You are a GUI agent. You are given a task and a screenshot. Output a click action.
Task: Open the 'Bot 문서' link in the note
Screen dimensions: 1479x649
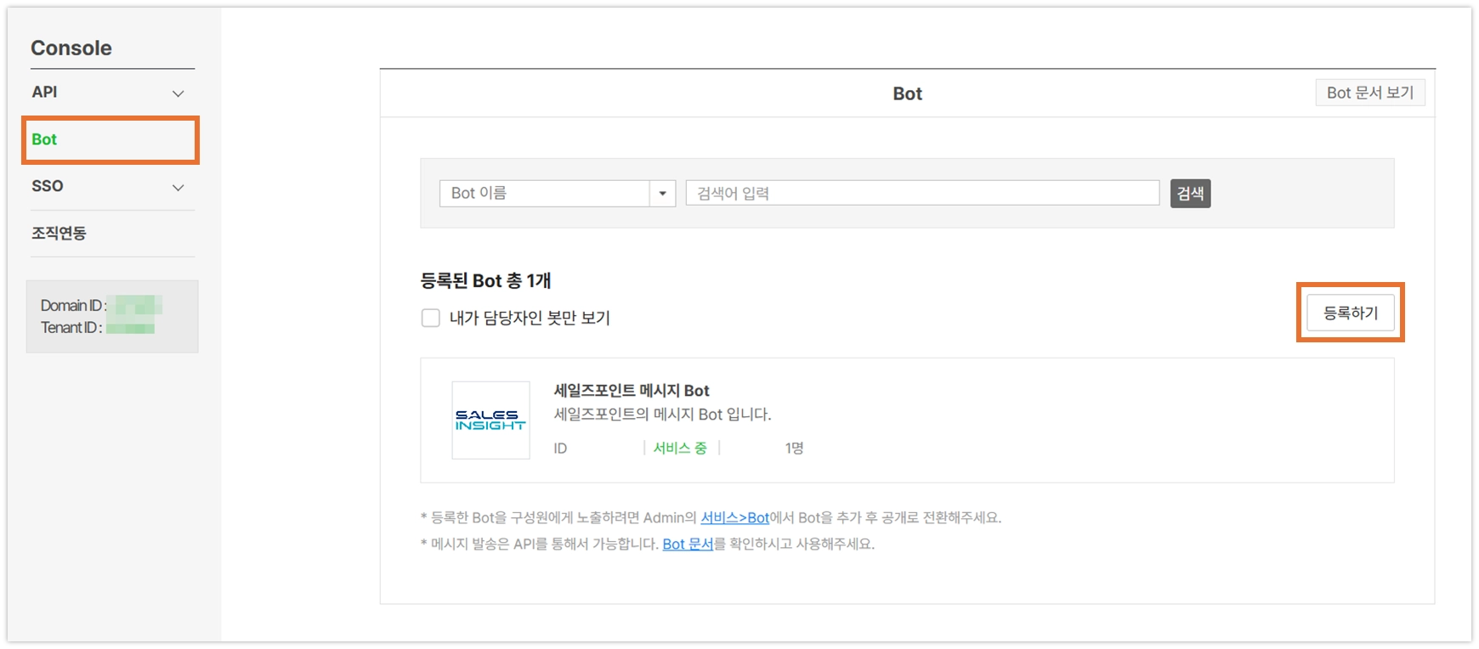point(688,544)
